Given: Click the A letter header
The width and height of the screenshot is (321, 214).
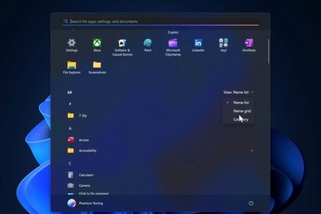Looking at the screenshot, I should point(70,128).
